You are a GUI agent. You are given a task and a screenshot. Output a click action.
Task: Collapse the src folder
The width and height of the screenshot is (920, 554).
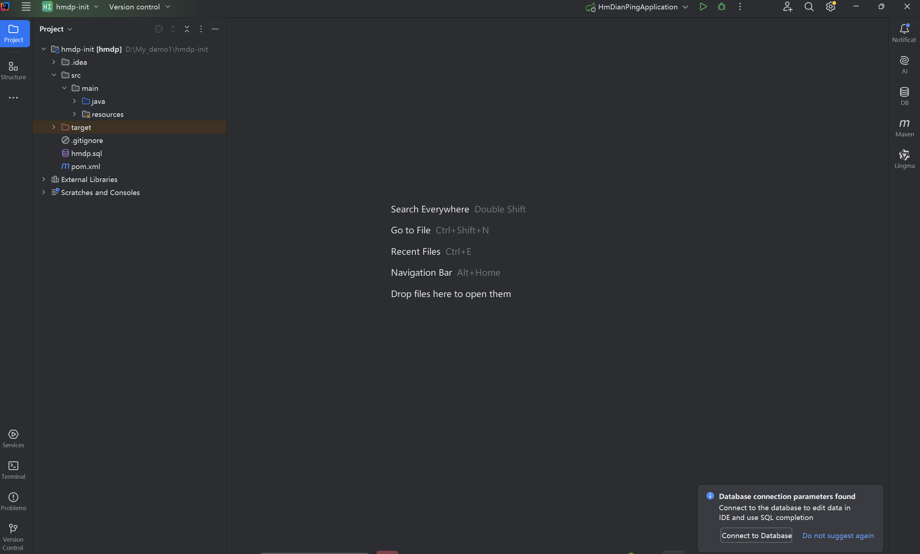click(x=54, y=75)
